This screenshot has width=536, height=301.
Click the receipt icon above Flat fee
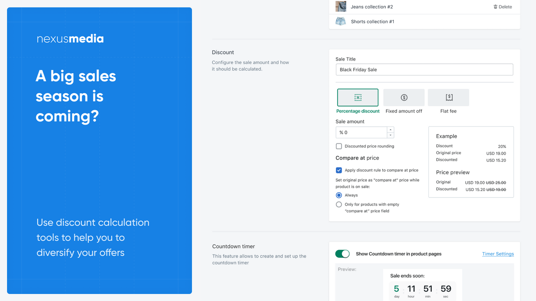pos(448,97)
